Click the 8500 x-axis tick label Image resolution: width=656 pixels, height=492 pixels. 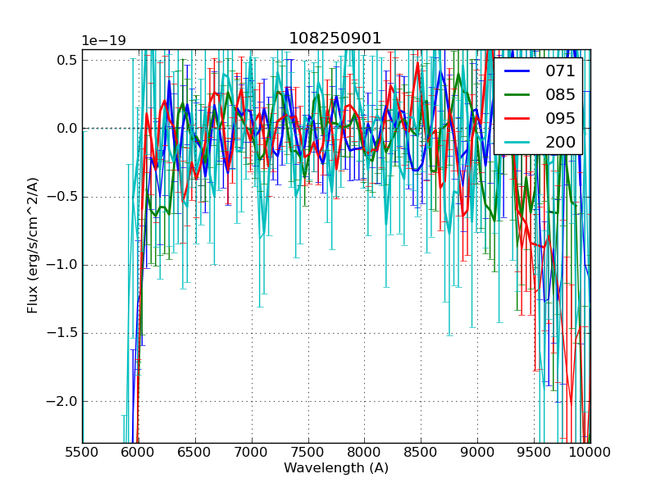[421, 452]
